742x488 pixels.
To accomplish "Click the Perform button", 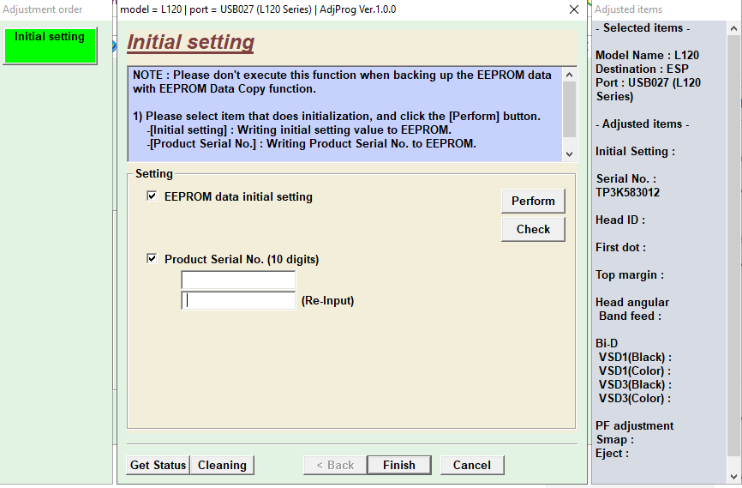I will point(533,201).
